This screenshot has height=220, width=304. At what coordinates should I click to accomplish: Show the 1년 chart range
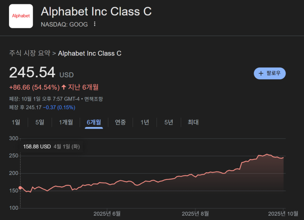point(145,122)
